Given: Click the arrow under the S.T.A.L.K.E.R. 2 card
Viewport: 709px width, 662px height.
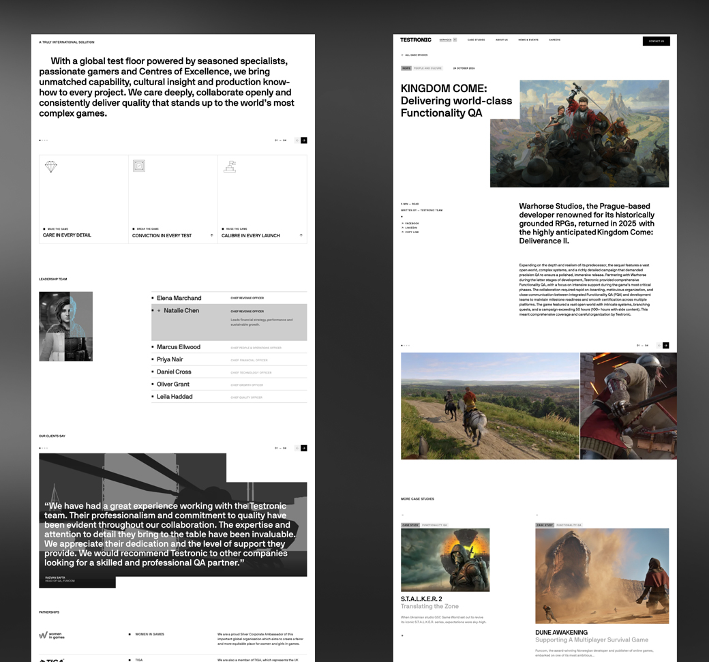Looking at the screenshot, I should 402,636.
